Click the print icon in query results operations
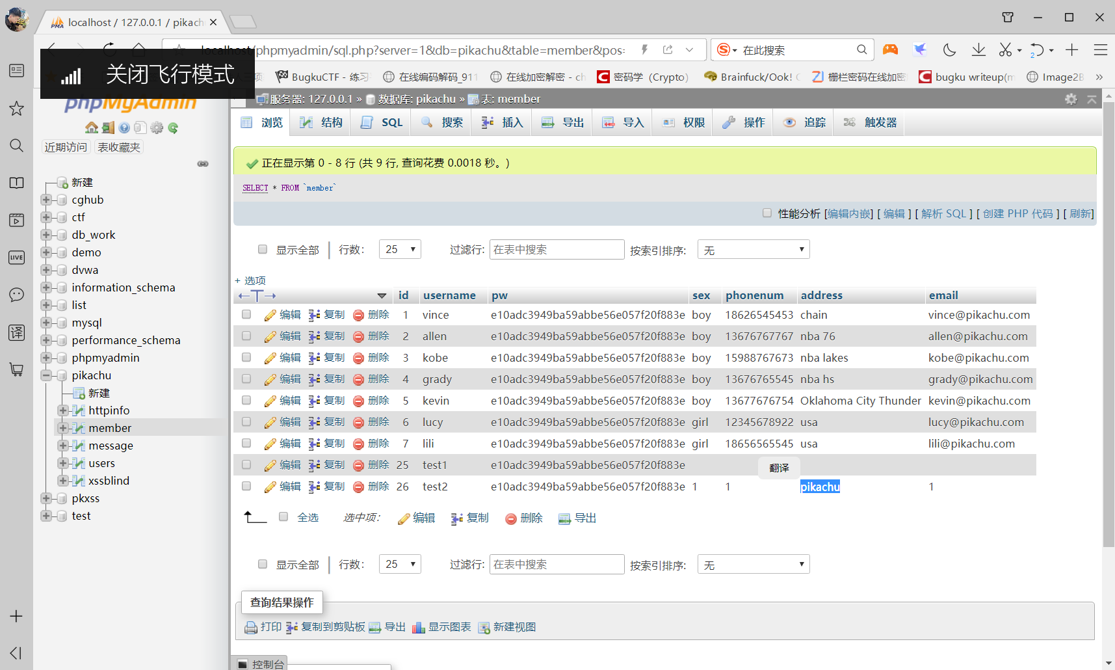The image size is (1115, 670). tap(251, 628)
